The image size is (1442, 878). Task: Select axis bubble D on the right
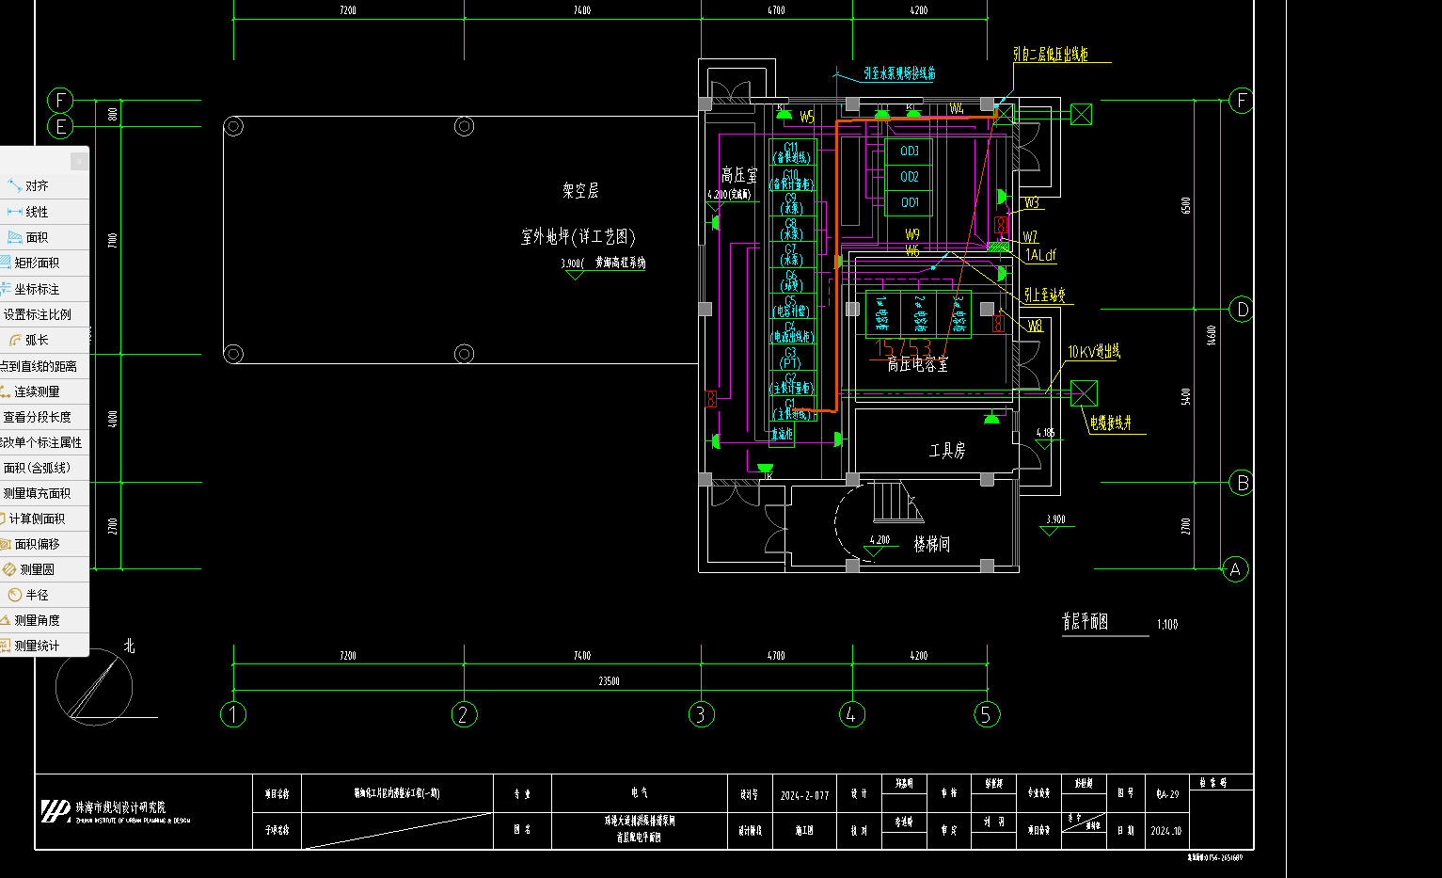(x=1242, y=309)
